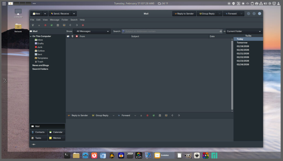The image size is (283, 161).
Task: Sort by the message status column icon
Action: pos(68,36)
